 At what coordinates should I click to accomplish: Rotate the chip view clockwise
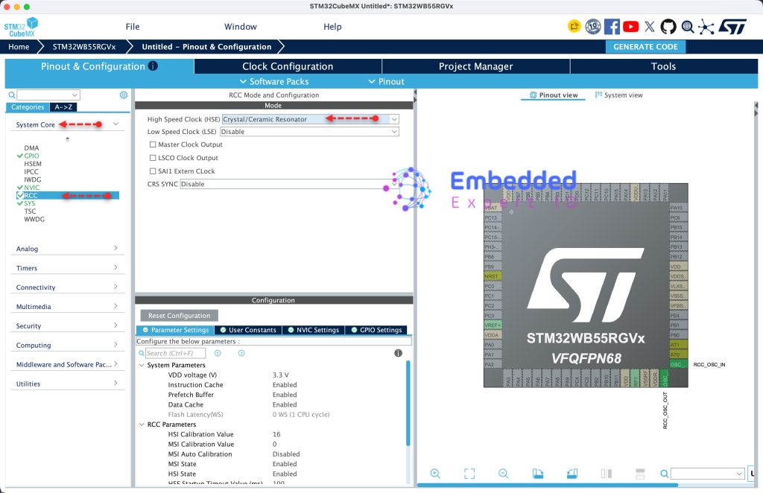[538, 474]
